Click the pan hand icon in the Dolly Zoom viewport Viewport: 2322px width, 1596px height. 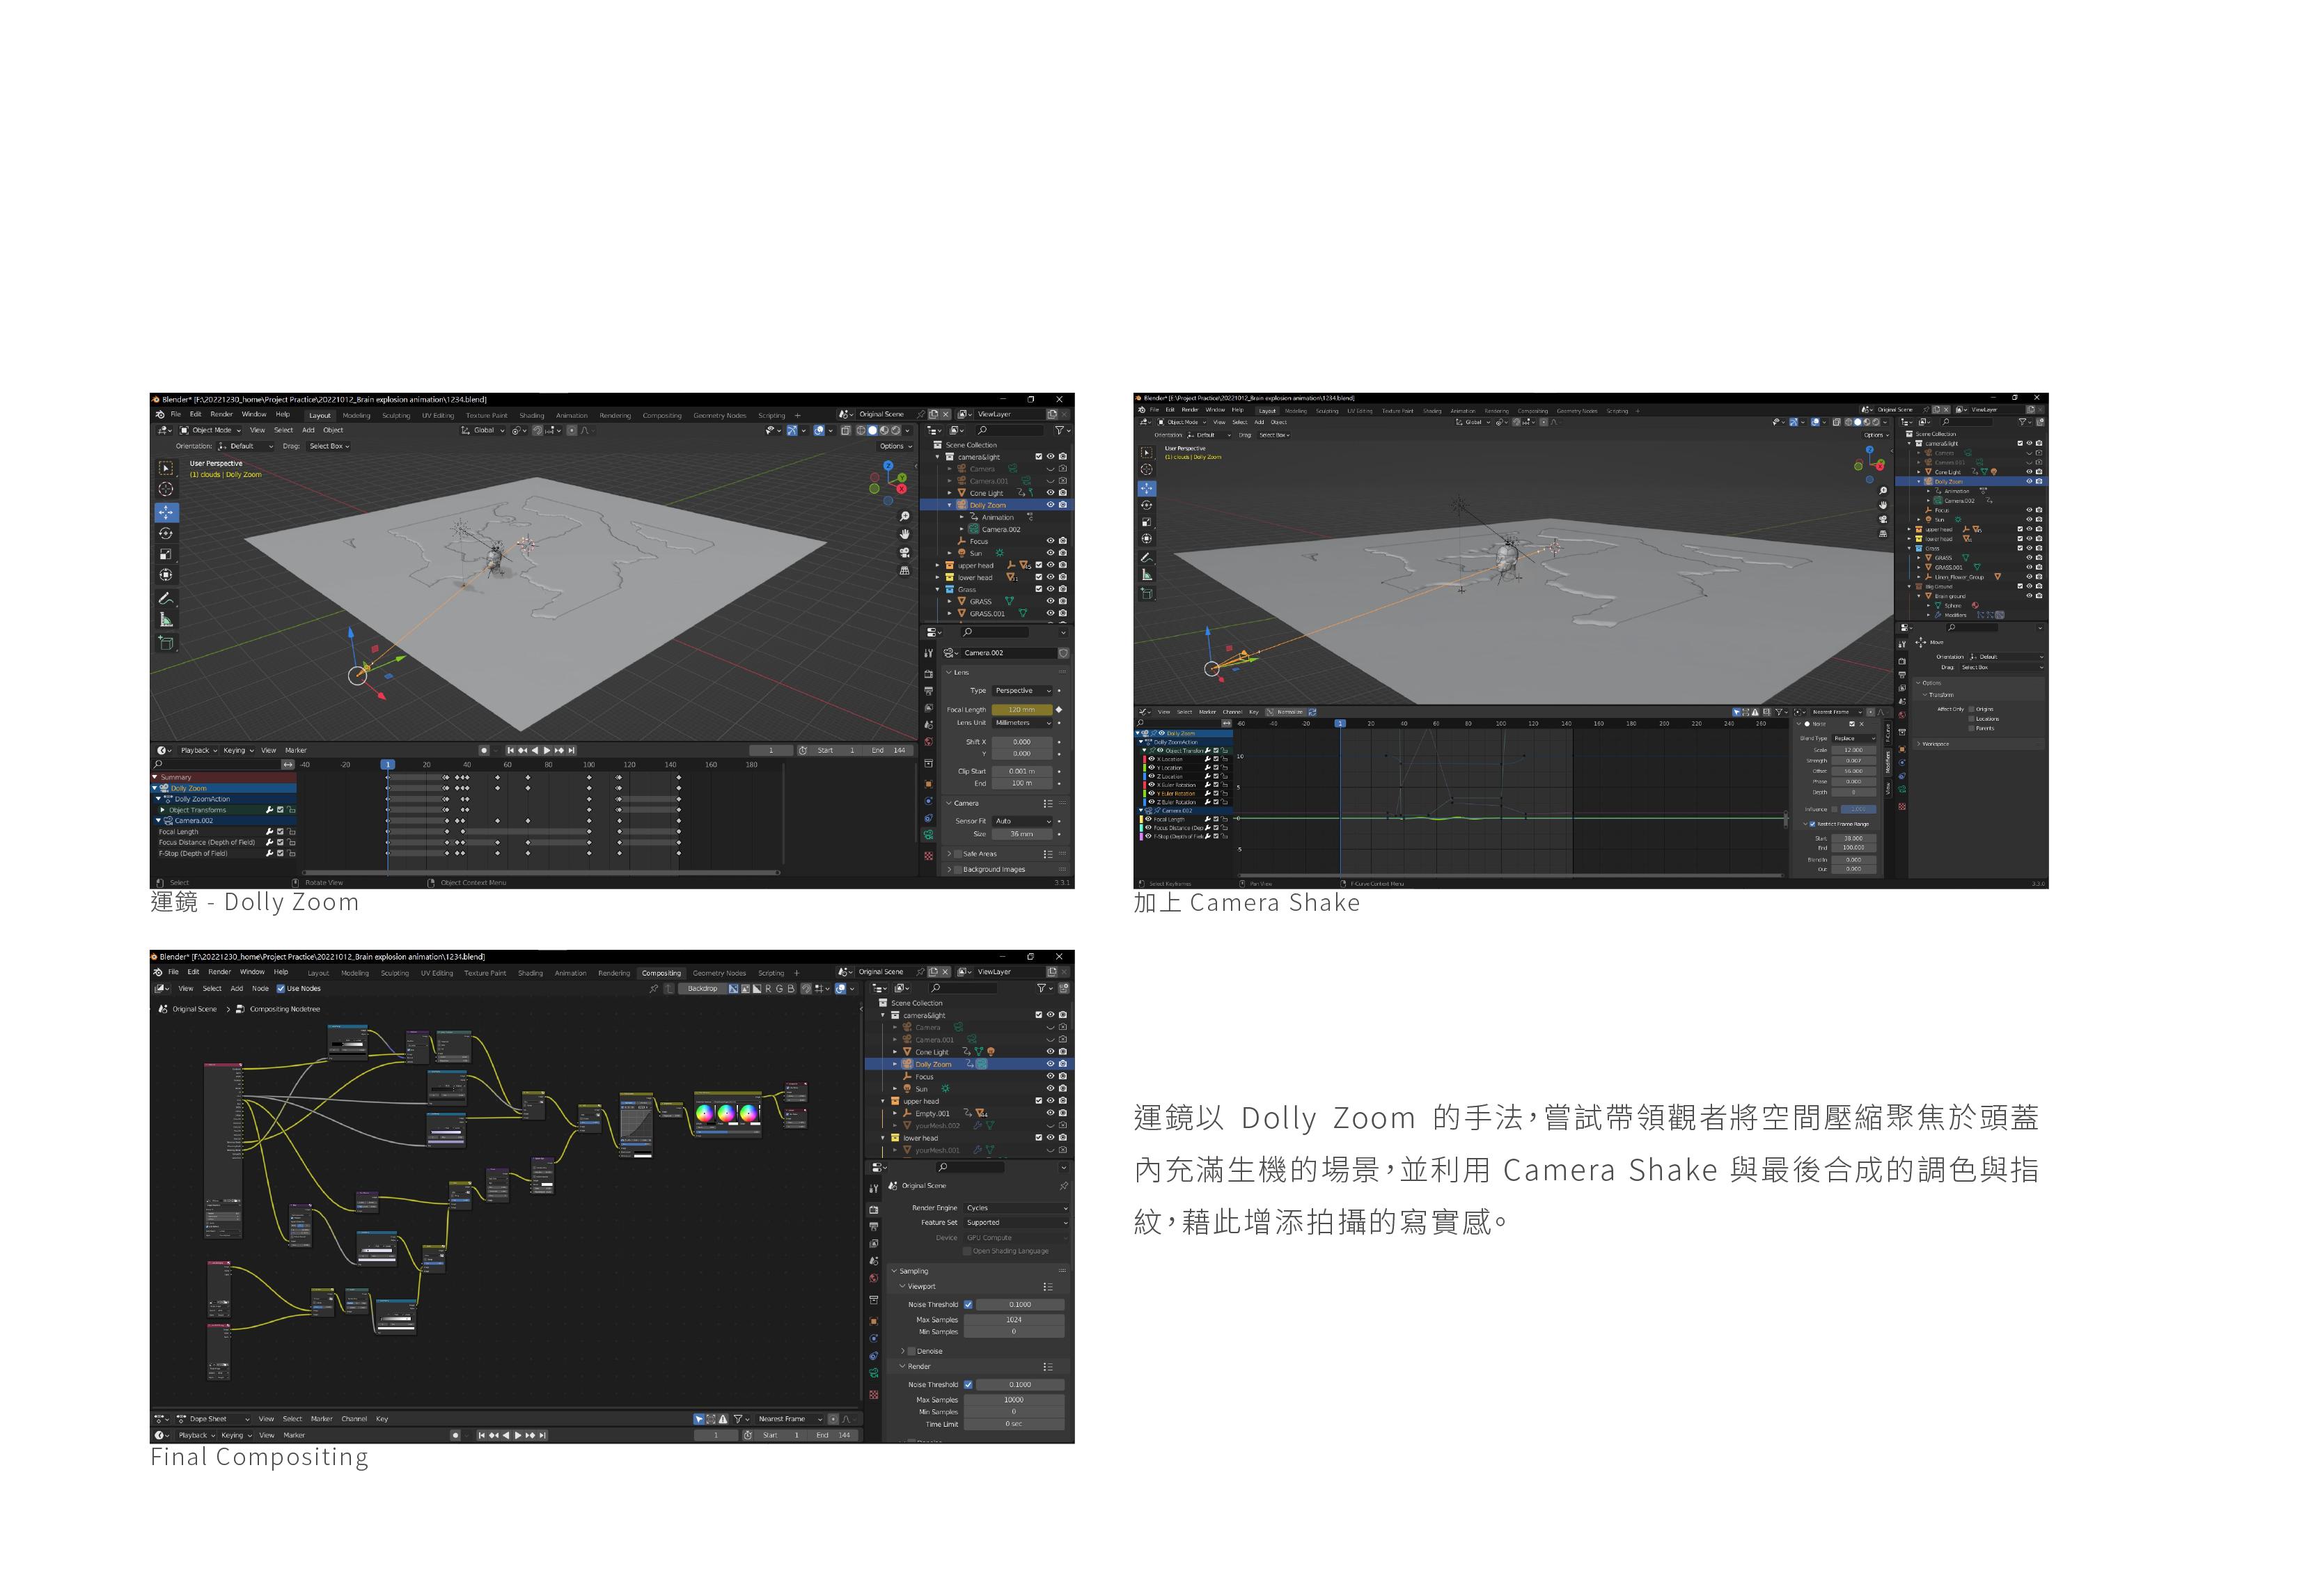pos(904,534)
